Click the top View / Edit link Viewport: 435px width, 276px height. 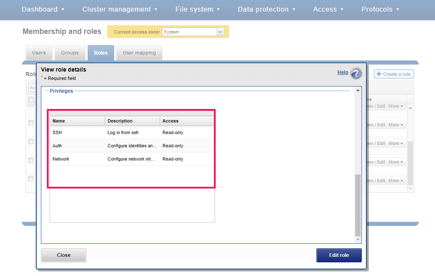click(375, 106)
